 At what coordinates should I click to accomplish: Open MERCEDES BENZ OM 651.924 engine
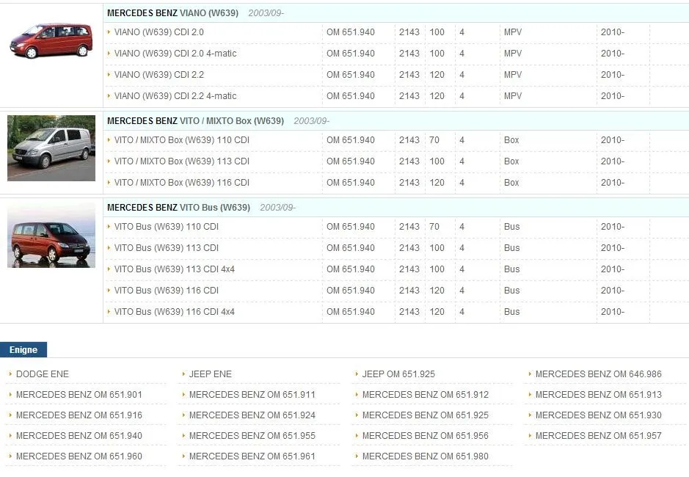coord(252,415)
